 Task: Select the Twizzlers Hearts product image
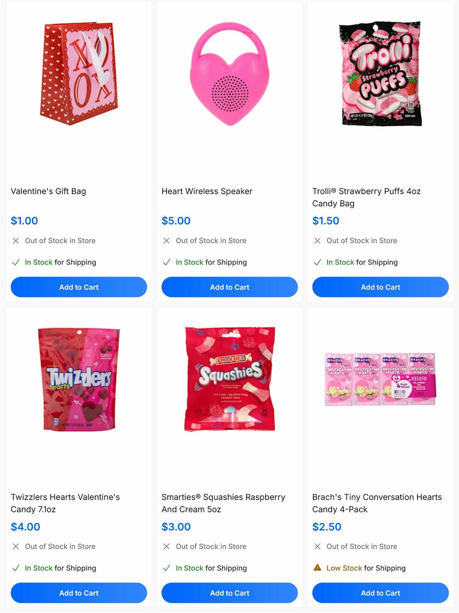coord(76,386)
